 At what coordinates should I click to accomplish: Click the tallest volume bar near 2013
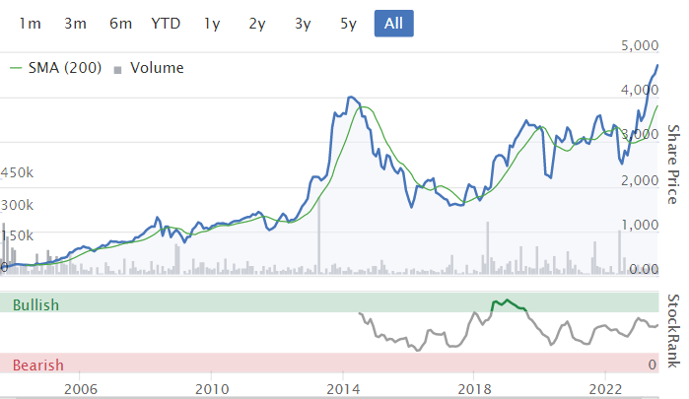click(x=319, y=235)
